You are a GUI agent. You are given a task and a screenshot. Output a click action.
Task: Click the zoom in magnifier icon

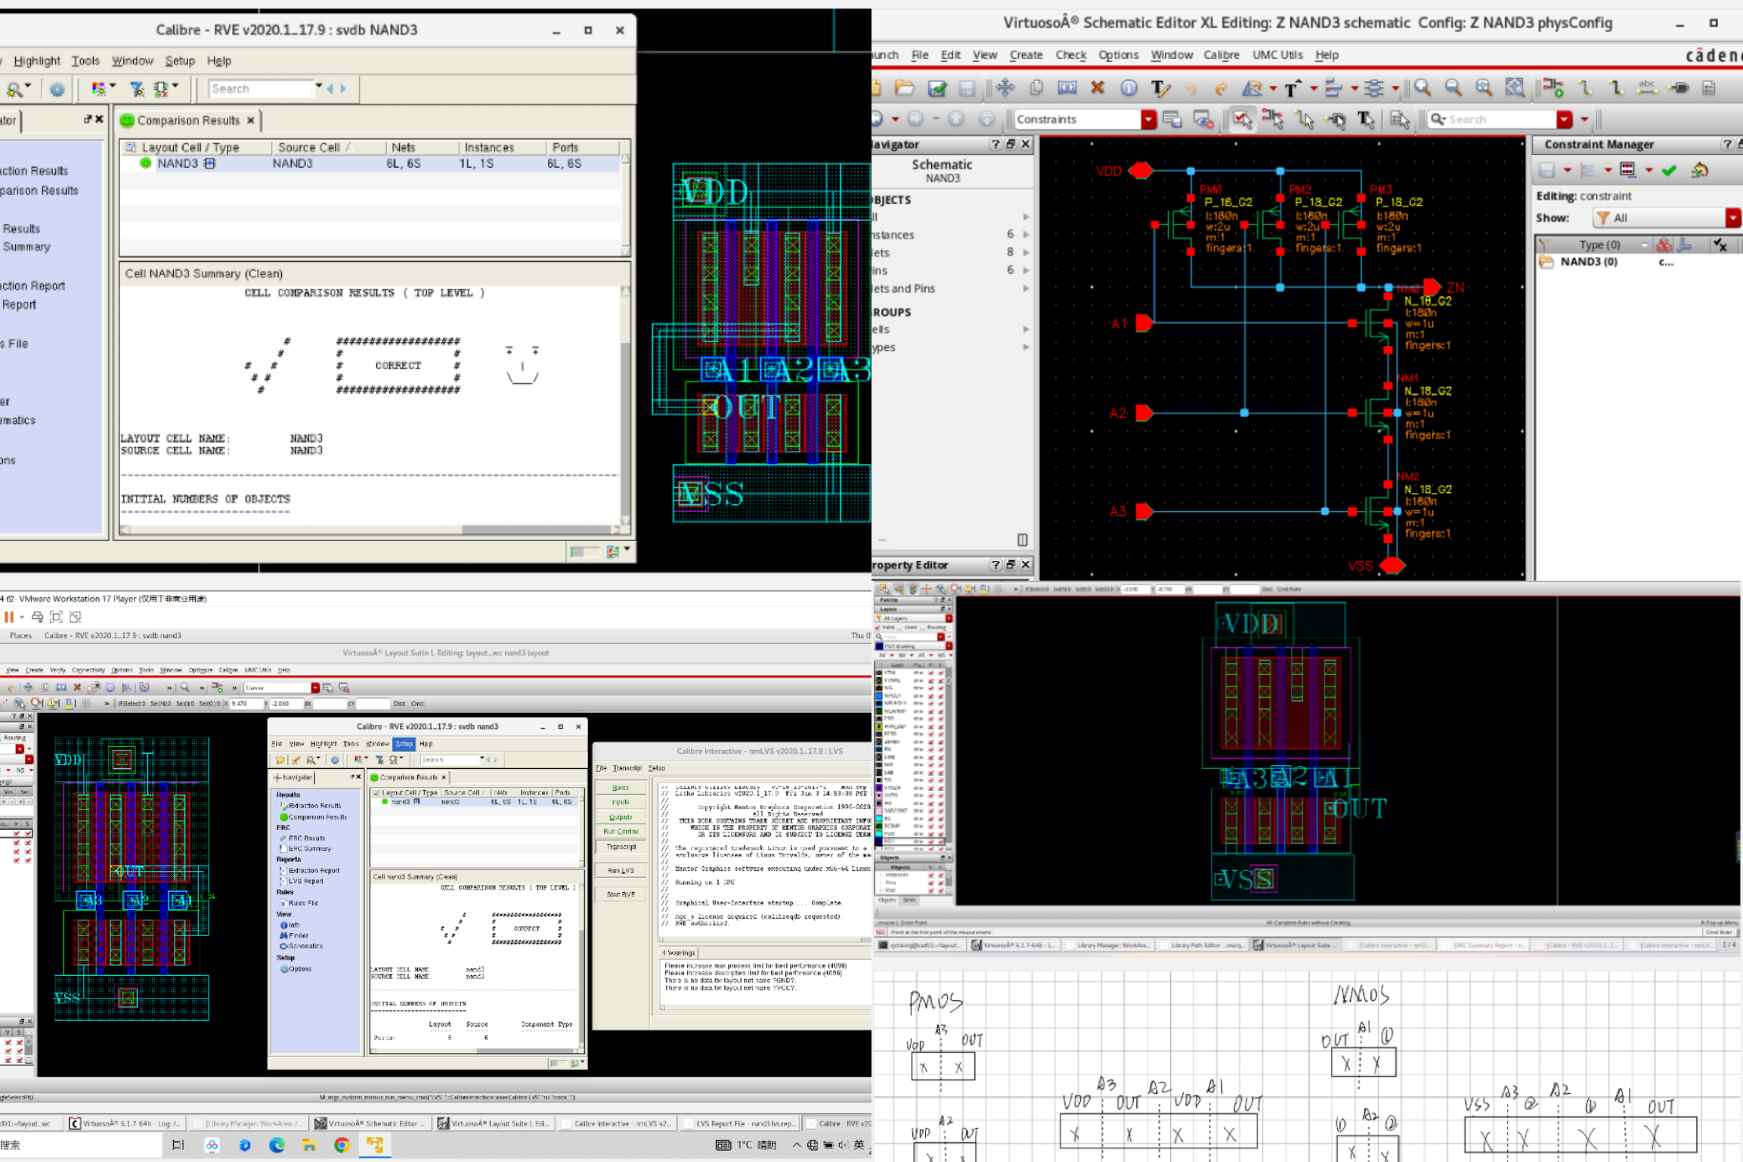[1423, 88]
